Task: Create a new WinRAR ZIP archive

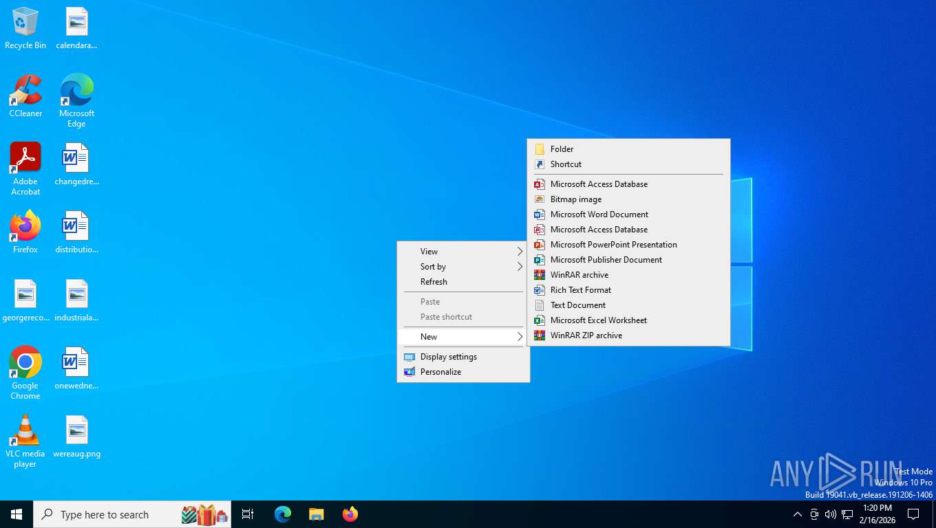Action: click(x=628, y=335)
